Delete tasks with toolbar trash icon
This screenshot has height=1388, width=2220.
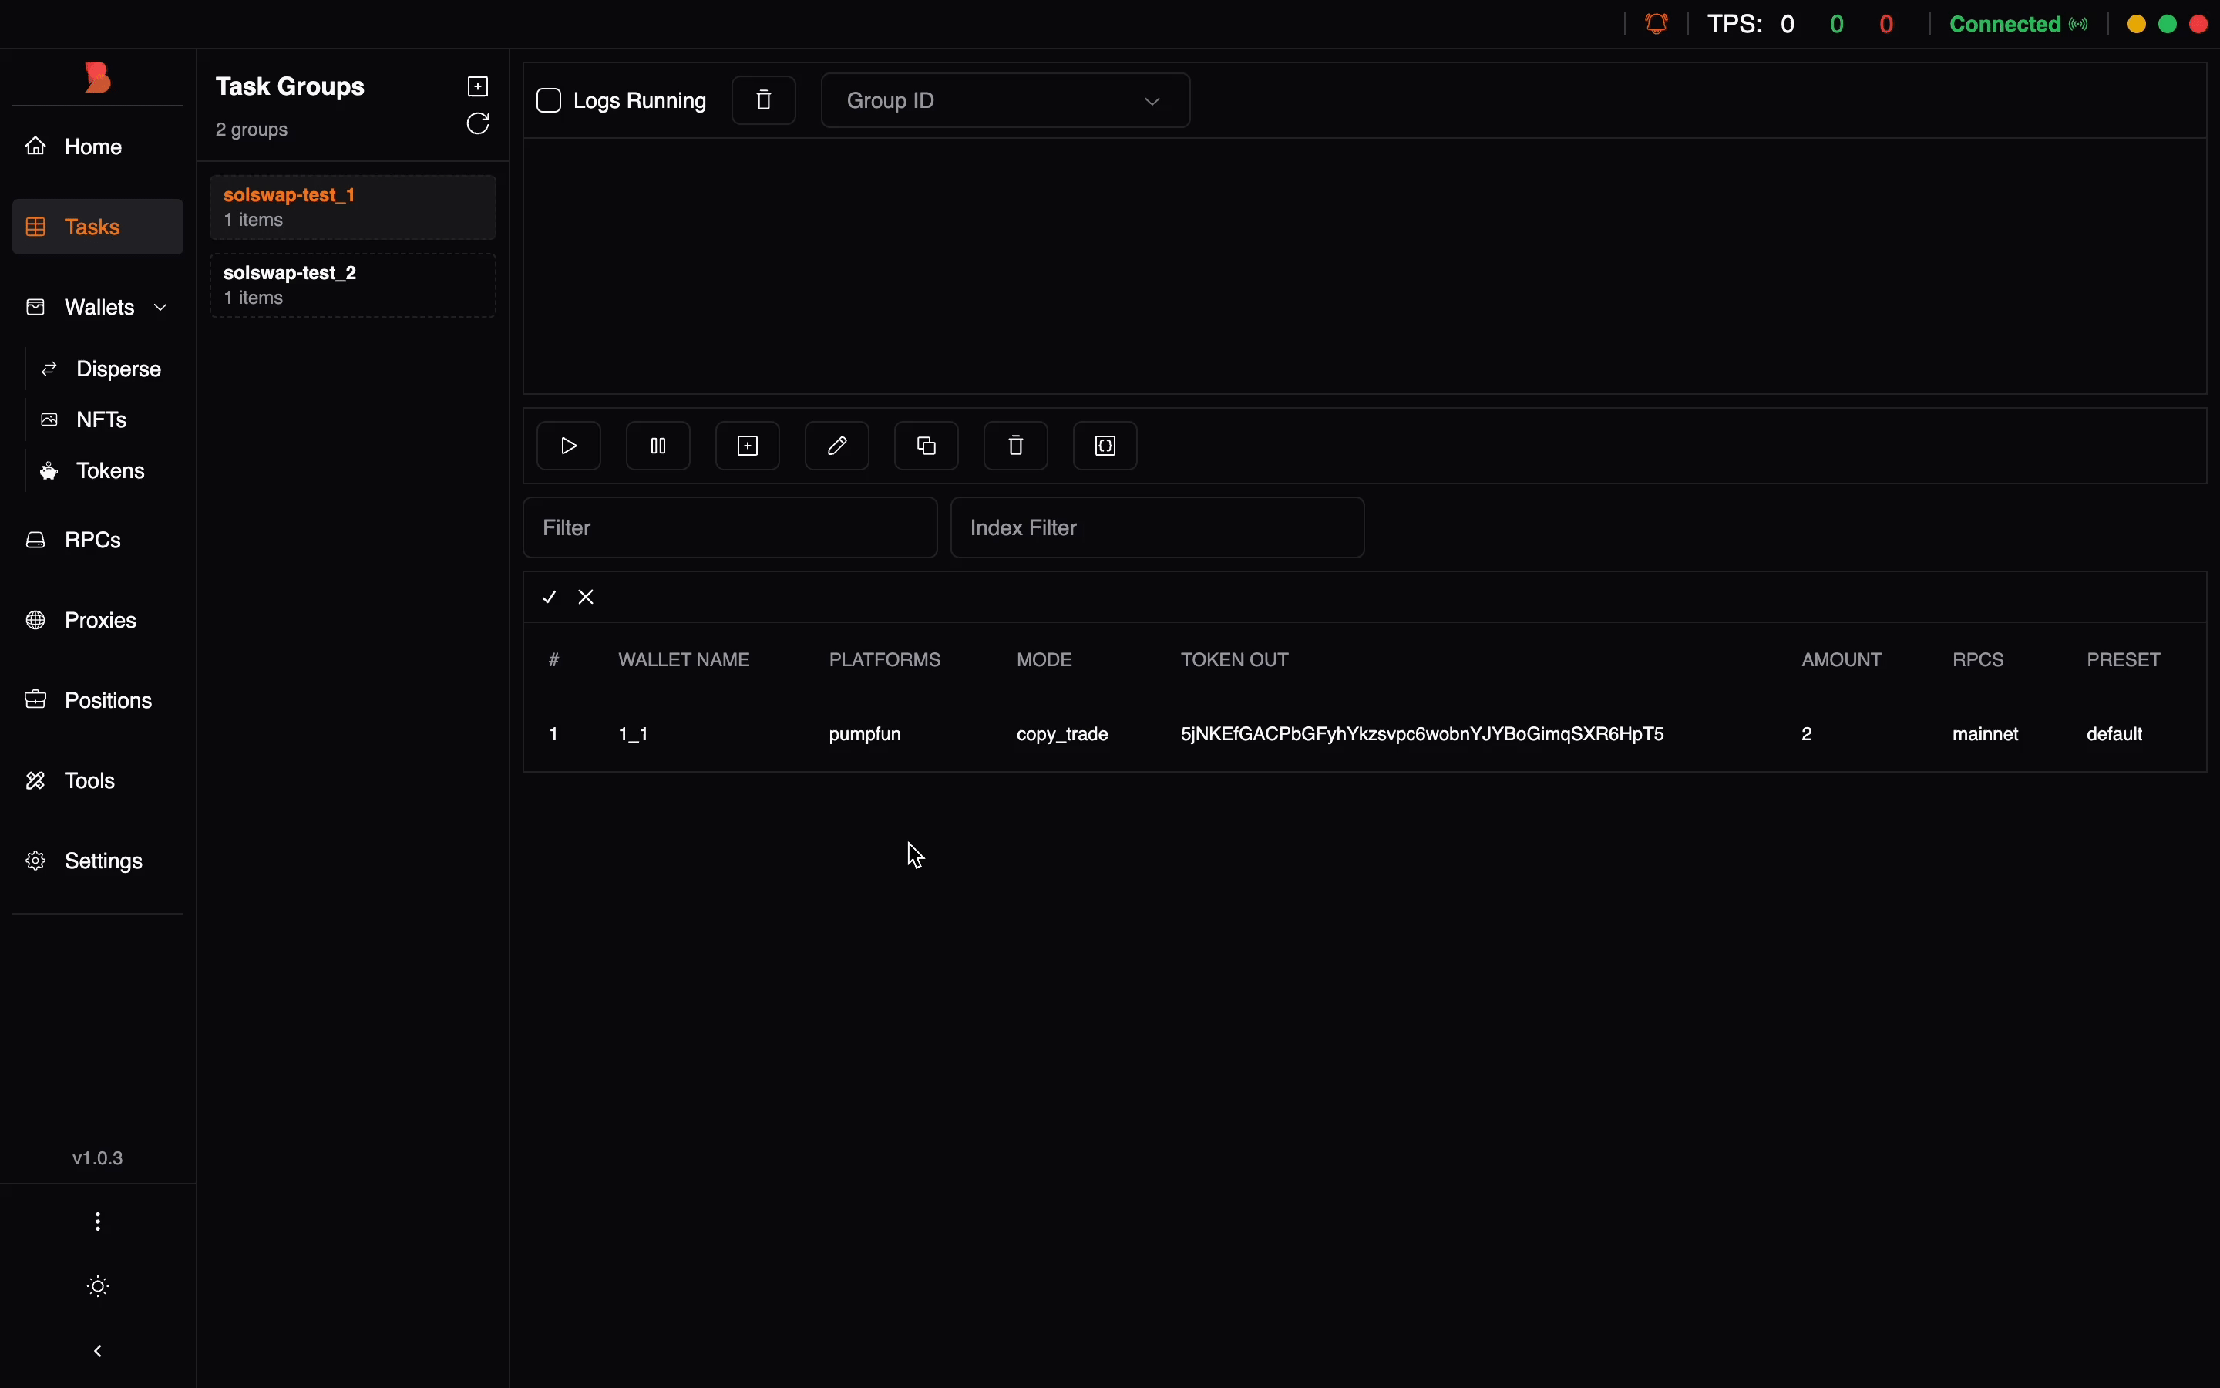click(1015, 446)
